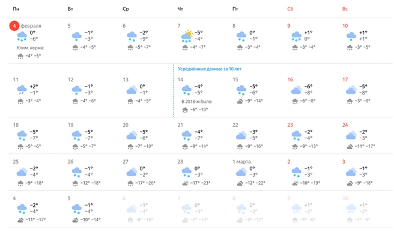Click the rain cloud icon for February 11
394x231 pixels.
pos(22,90)
